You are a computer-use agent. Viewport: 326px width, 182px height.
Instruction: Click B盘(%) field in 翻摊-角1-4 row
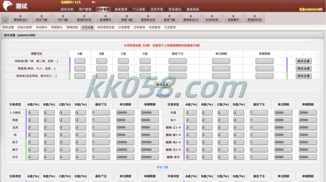point(207,142)
